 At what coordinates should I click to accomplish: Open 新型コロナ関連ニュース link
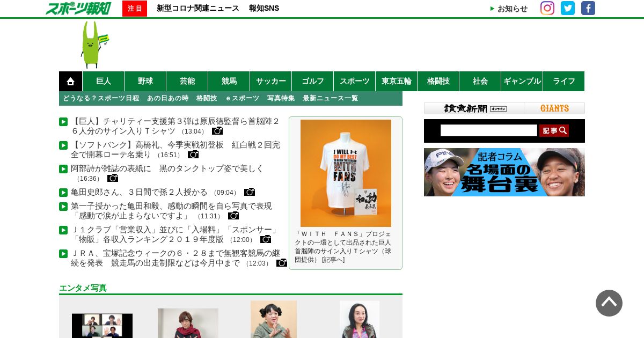(x=198, y=8)
